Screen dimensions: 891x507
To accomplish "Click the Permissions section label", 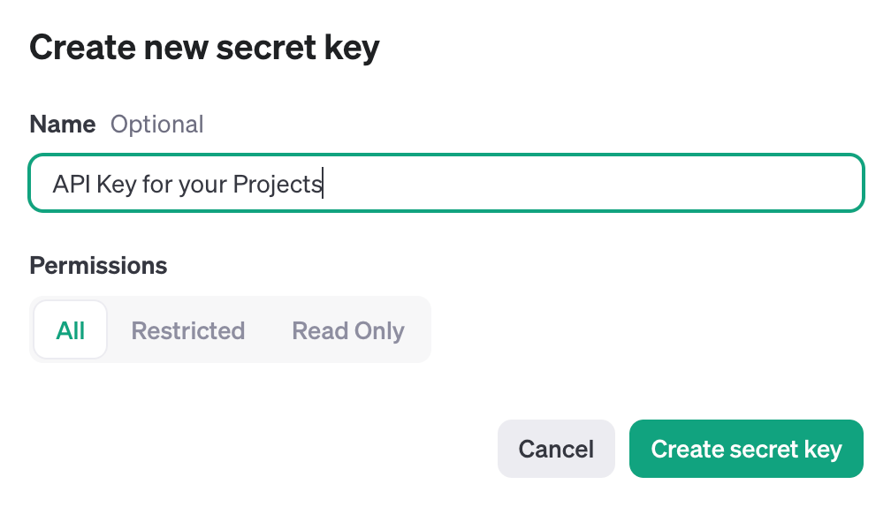I will [x=98, y=265].
